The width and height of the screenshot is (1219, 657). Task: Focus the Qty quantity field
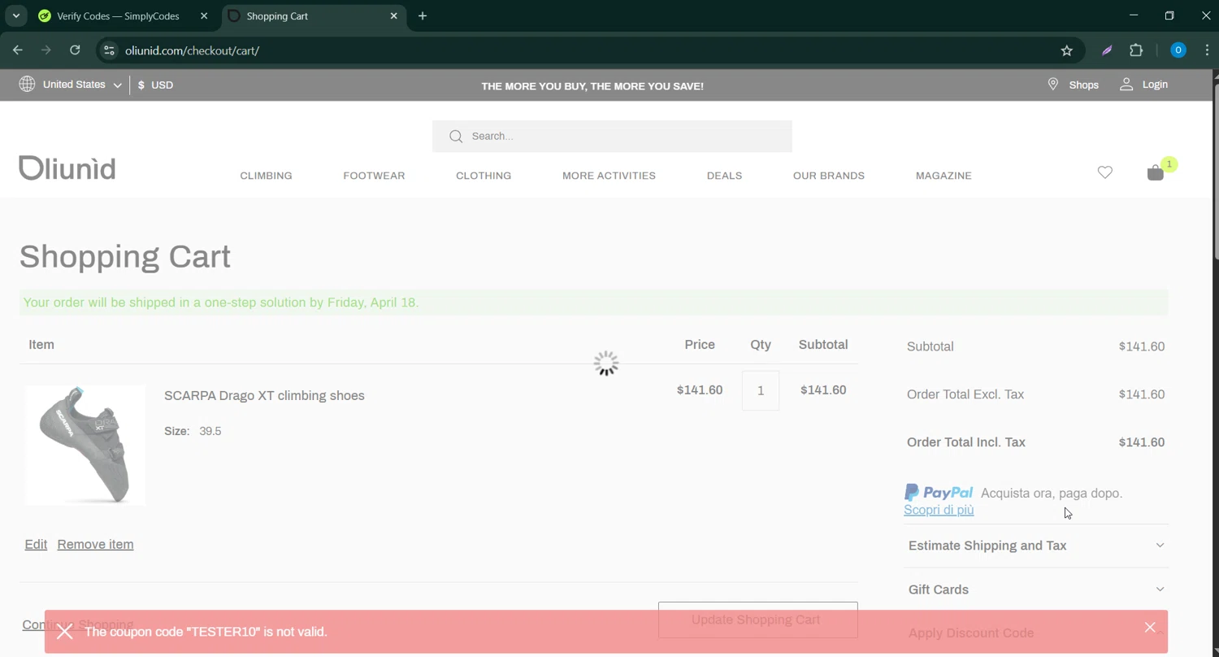761,391
